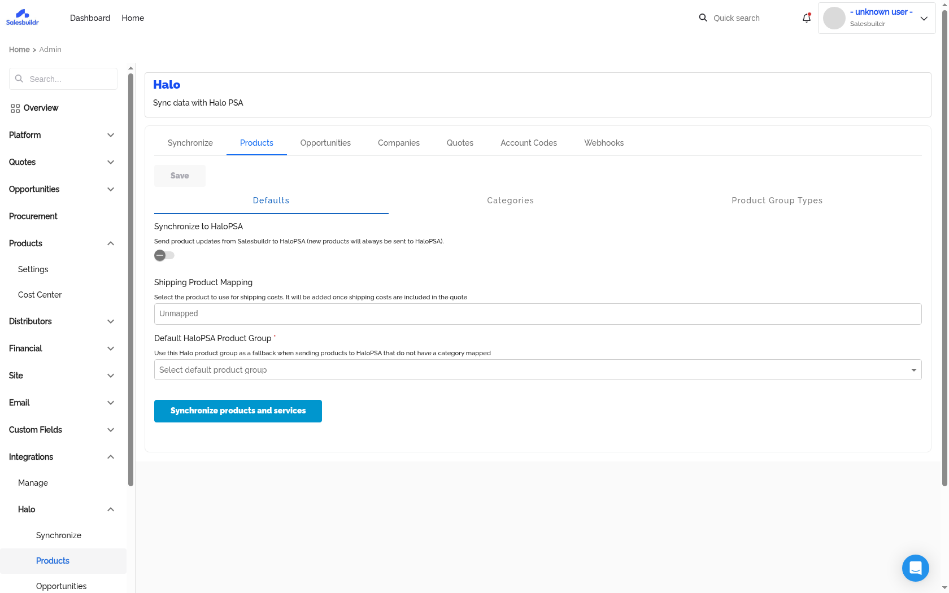Expand the Distributors section

pyautogui.click(x=111, y=321)
